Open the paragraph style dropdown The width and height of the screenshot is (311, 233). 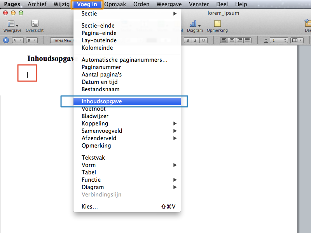point(18,40)
